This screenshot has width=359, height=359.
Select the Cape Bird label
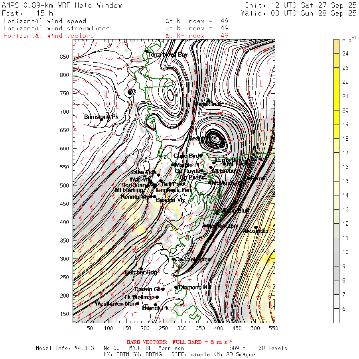[x=186, y=156]
